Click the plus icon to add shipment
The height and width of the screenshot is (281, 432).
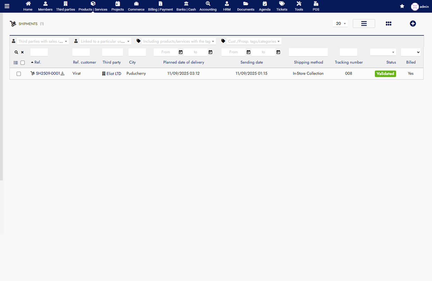coord(413,24)
